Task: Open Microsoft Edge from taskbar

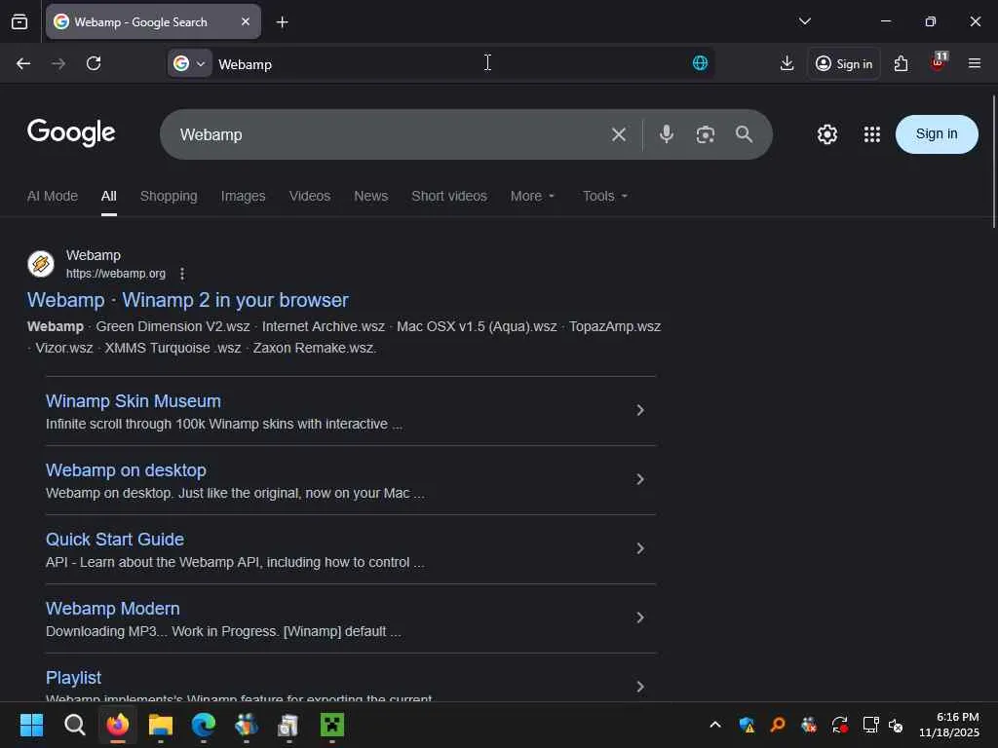Action: coord(203,725)
